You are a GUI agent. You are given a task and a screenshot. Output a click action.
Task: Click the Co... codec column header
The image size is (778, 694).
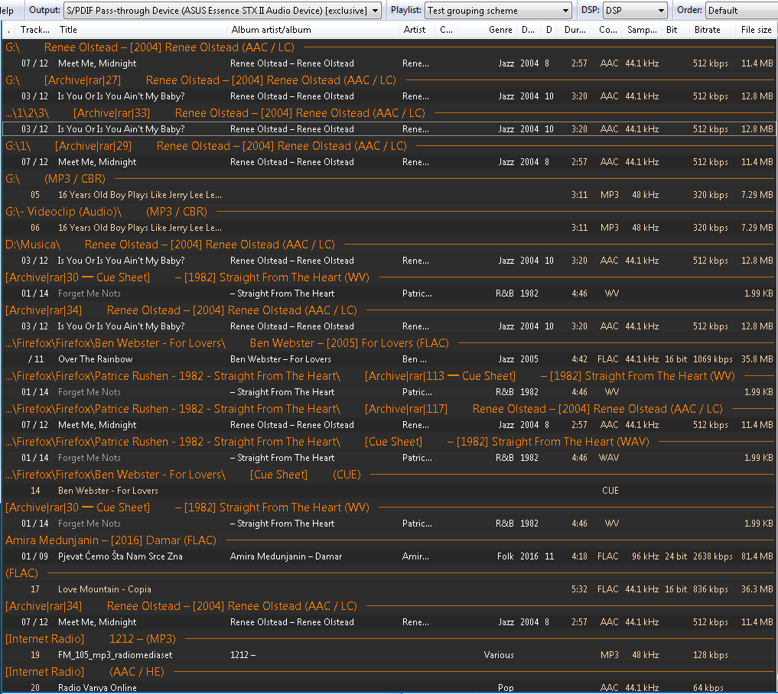[x=608, y=30]
